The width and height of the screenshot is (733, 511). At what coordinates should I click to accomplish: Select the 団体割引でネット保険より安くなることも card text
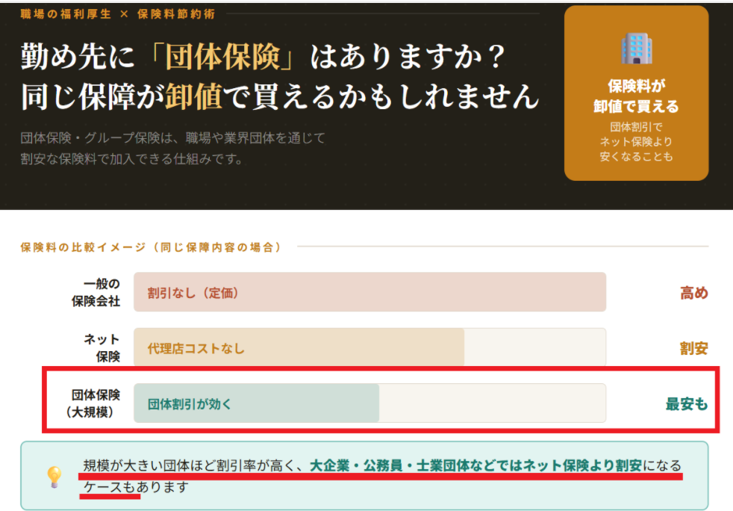636,142
